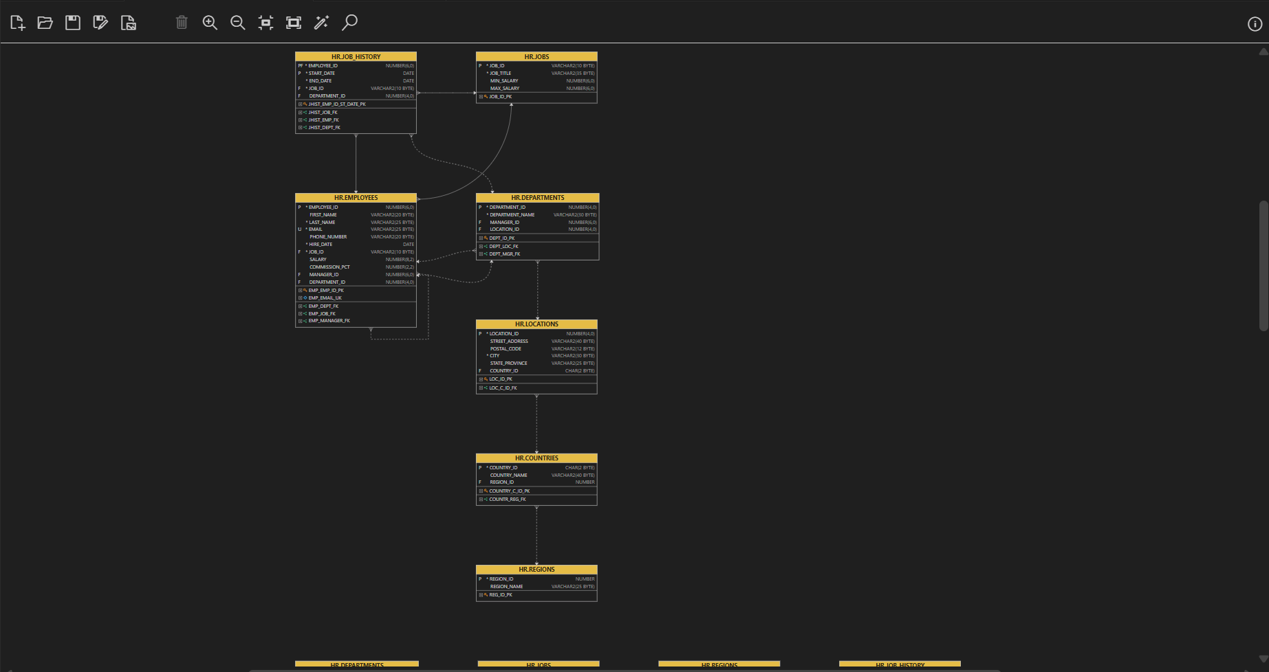Open diagram search with the magnifier icon

(x=349, y=22)
